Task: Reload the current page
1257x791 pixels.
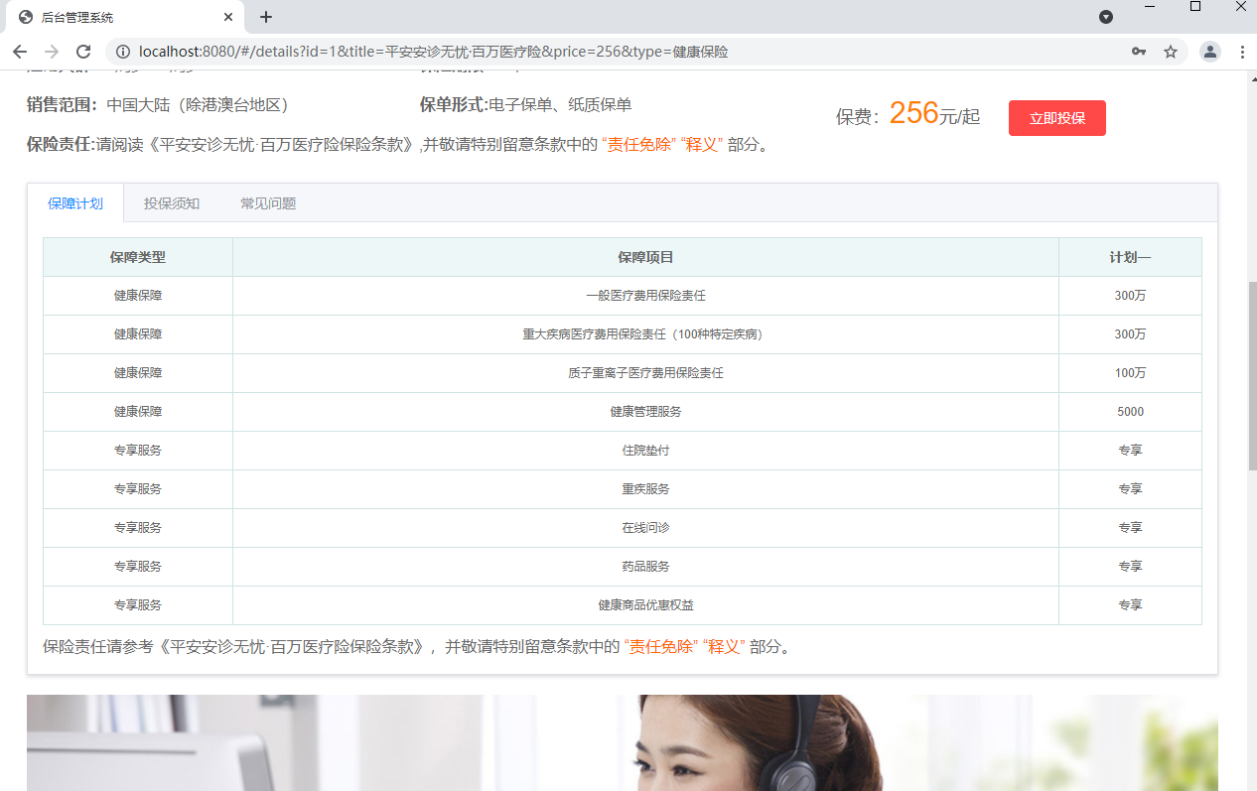Action: 83,52
